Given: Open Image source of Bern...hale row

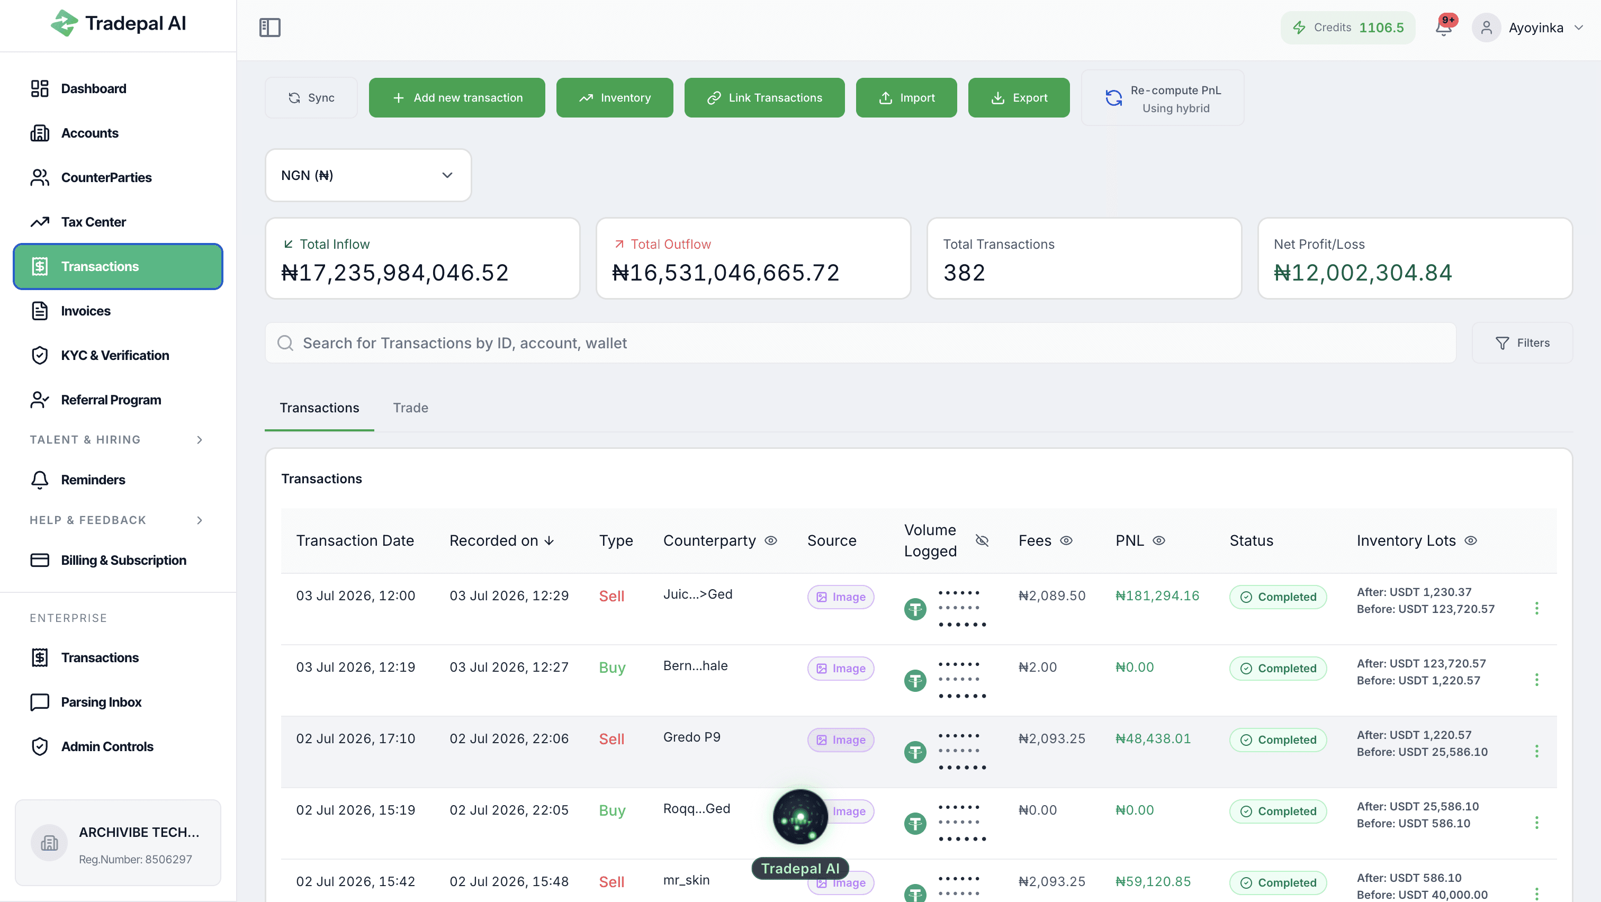Looking at the screenshot, I should point(840,669).
